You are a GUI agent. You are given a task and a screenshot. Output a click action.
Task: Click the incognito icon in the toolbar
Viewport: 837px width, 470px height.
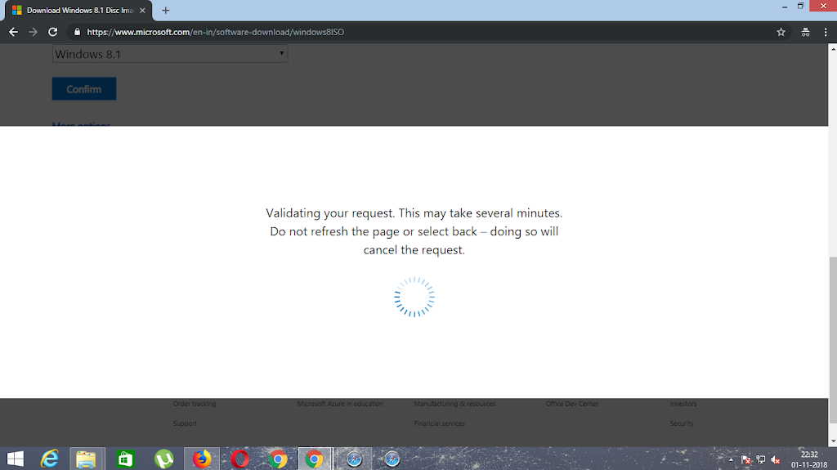[x=805, y=32]
